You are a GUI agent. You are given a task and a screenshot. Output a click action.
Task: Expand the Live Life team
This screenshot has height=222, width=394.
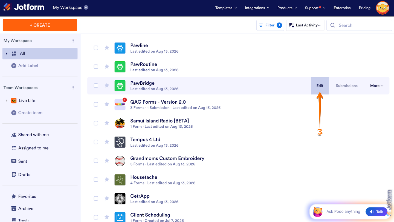(x=7, y=101)
